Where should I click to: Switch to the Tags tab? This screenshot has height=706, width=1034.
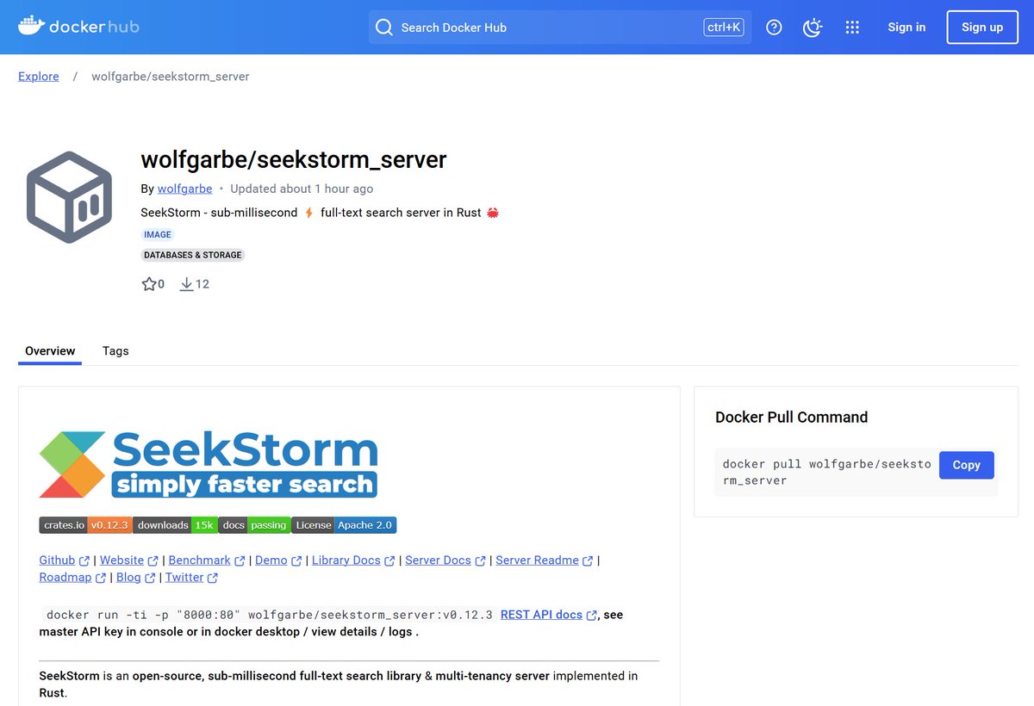click(115, 350)
